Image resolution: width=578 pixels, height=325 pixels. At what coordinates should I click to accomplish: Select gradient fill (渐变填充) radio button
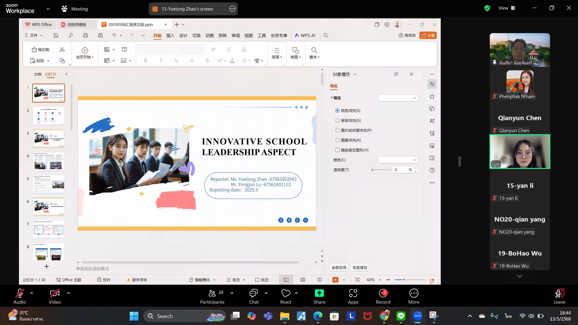click(337, 120)
